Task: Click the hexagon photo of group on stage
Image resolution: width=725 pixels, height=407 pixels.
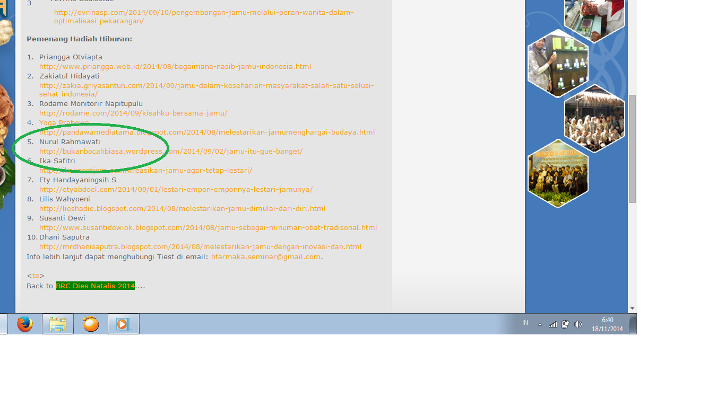Action: 558,173
